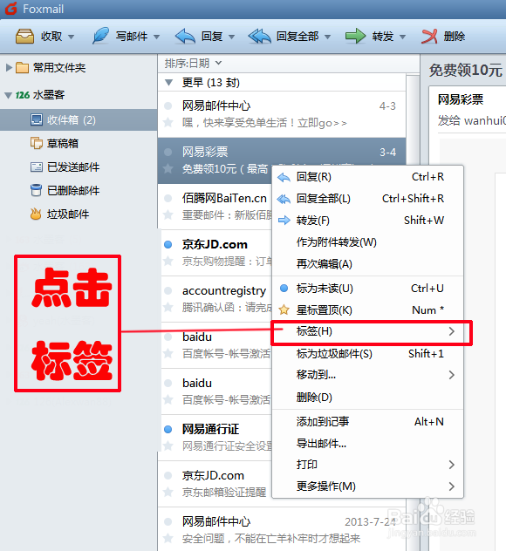Toggle star on accountregistry email
The height and width of the screenshot is (551, 506).
point(168,307)
